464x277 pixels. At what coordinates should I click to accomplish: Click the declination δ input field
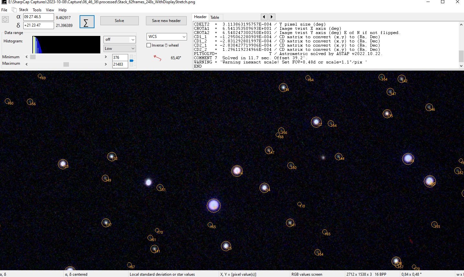(38, 25)
